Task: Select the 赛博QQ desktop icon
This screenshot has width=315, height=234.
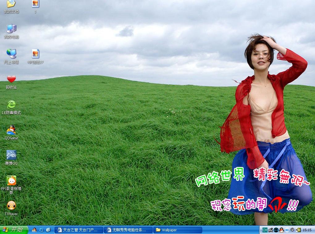Action: (11, 158)
